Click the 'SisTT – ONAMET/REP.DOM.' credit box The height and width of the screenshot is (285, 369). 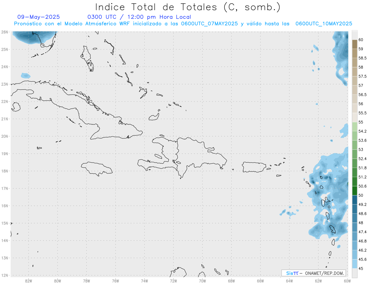[314, 273]
